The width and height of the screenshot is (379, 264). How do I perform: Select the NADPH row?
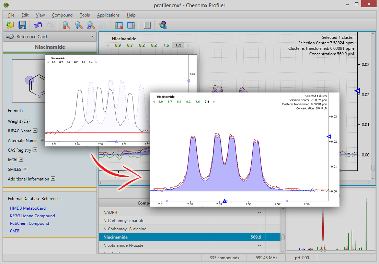click(x=189, y=212)
